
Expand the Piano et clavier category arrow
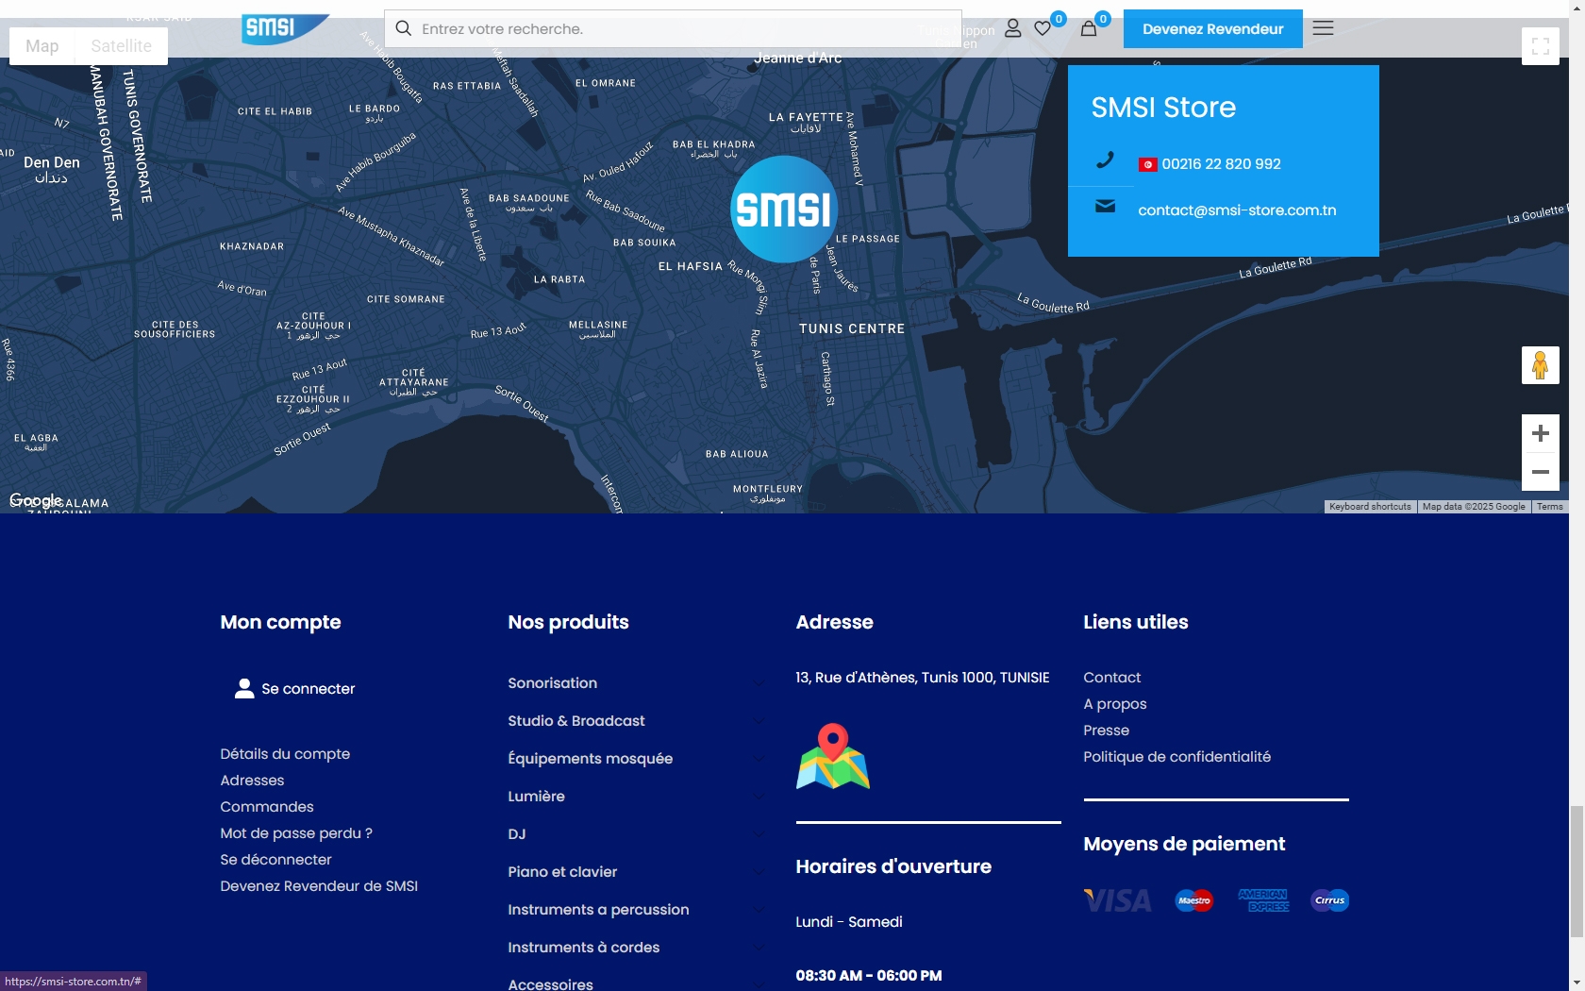click(x=759, y=872)
